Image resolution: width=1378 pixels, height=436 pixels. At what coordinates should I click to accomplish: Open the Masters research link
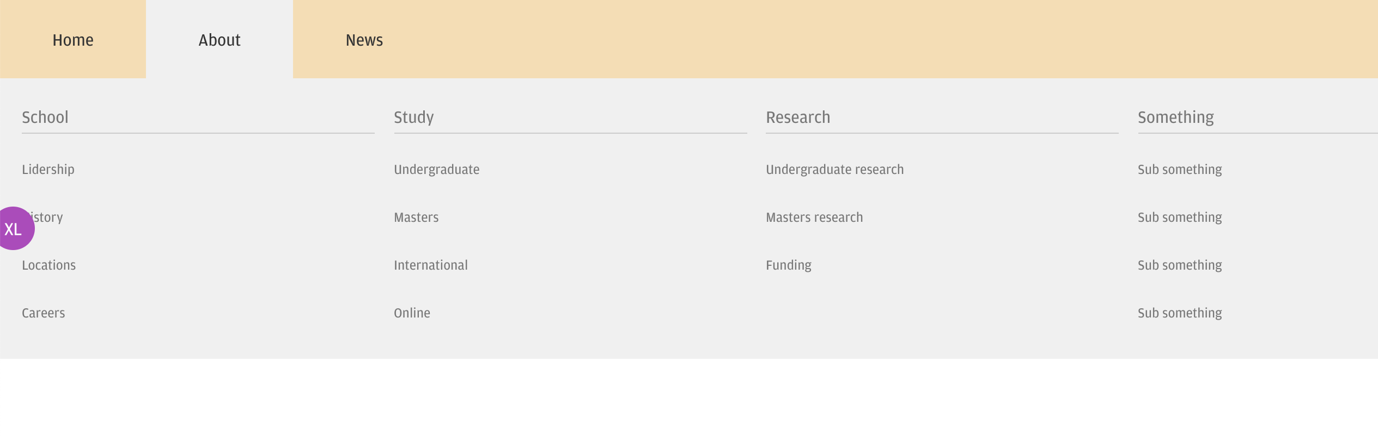814,217
